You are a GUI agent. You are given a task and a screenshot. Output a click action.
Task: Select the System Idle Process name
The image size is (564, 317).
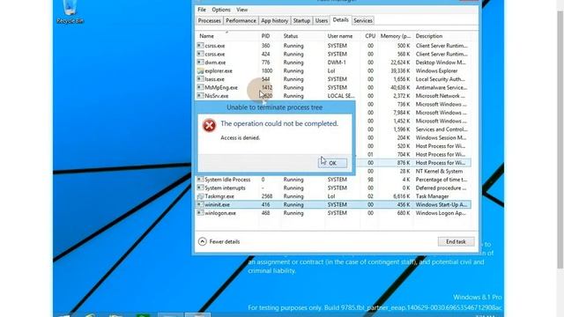tap(227, 180)
